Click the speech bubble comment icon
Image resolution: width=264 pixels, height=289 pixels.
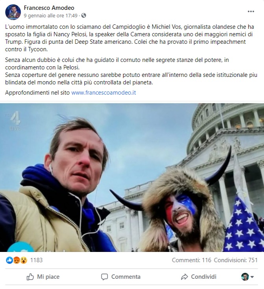[104, 277]
